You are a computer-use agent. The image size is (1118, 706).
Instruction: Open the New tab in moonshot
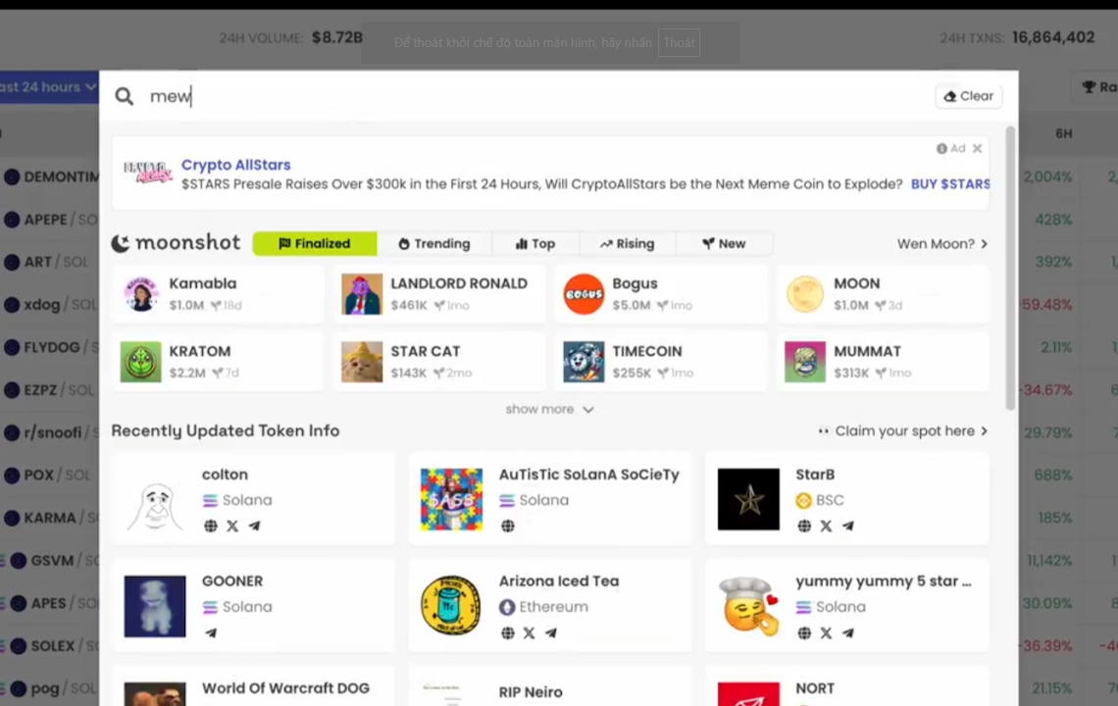[724, 244]
